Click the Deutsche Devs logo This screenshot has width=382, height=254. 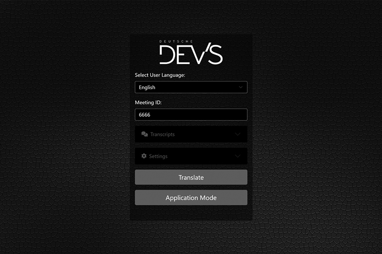(x=191, y=54)
